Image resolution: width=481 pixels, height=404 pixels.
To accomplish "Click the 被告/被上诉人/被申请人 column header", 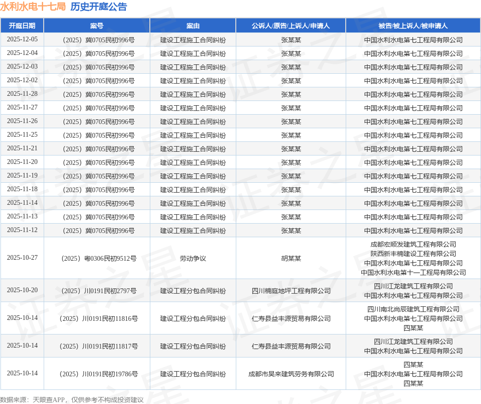I will 413,26.
